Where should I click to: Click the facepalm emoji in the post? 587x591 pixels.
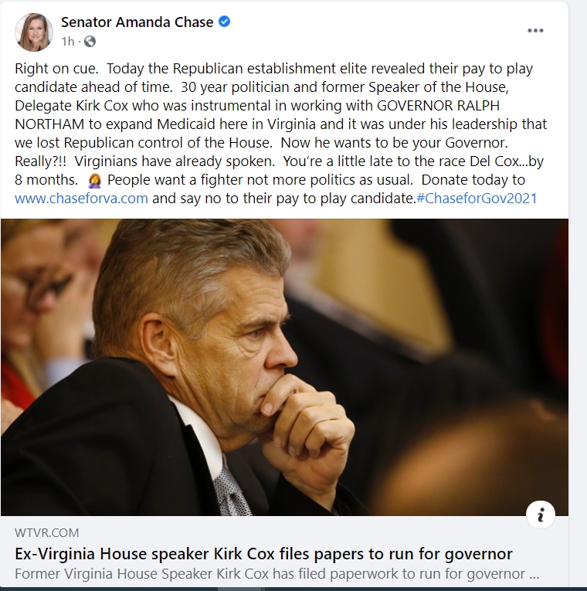(94, 181)
